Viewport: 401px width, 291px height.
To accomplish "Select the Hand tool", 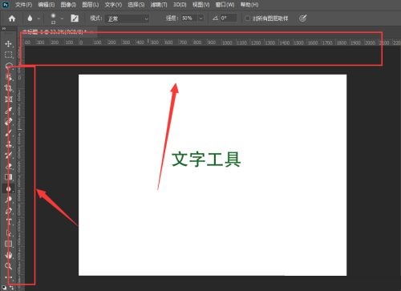I will [x=8, y=255].
